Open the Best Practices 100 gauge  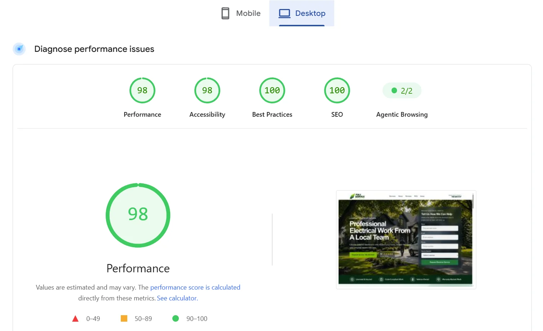pyautogui.click(x=272, y=90)
